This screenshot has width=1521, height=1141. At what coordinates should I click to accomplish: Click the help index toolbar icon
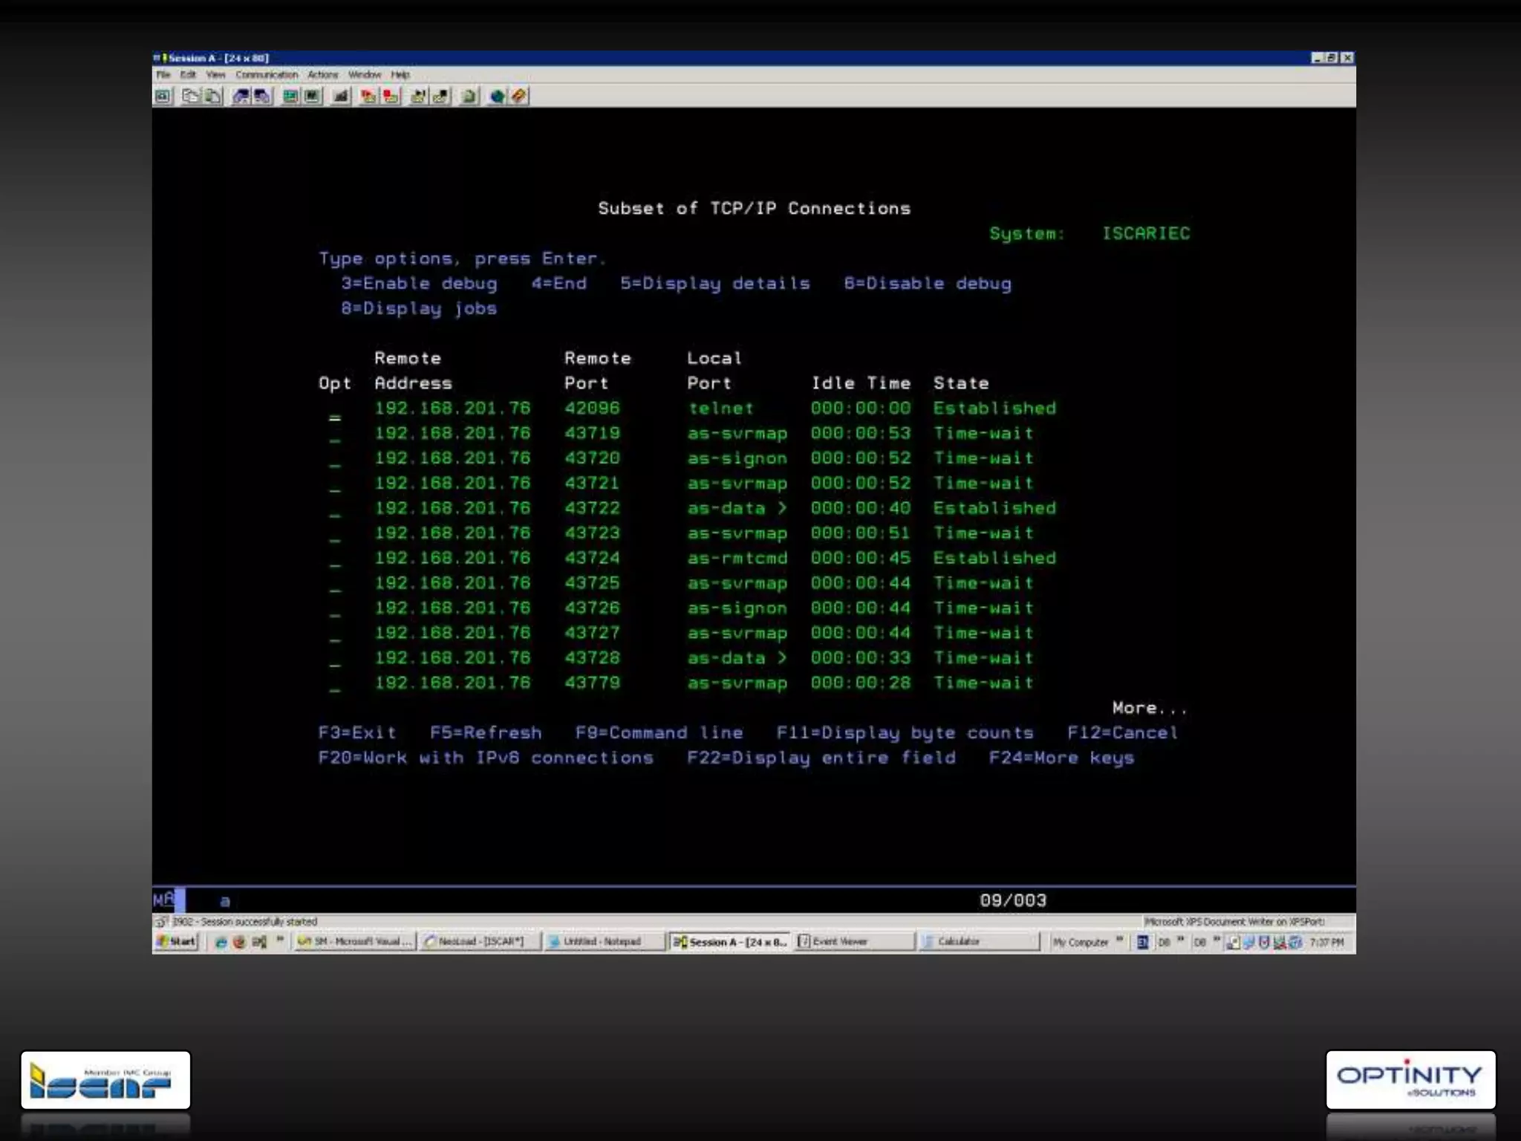point(518,96)
